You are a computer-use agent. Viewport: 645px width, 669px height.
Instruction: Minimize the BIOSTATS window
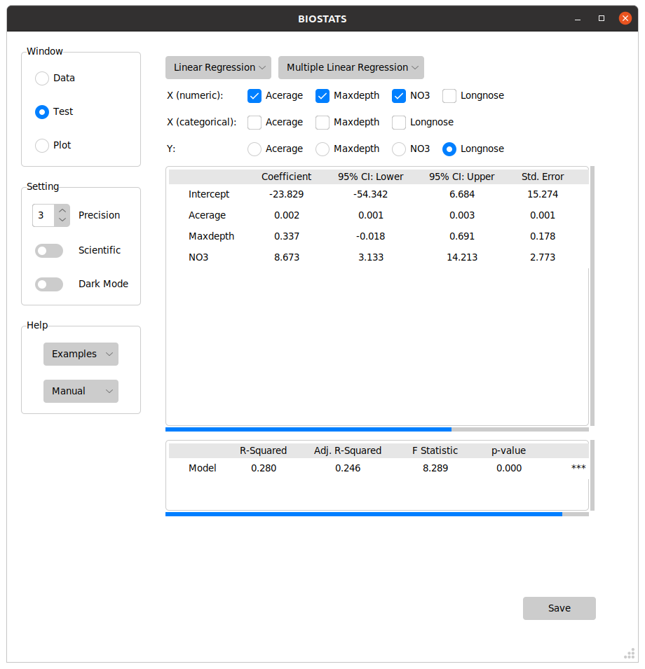click(576, 19)
